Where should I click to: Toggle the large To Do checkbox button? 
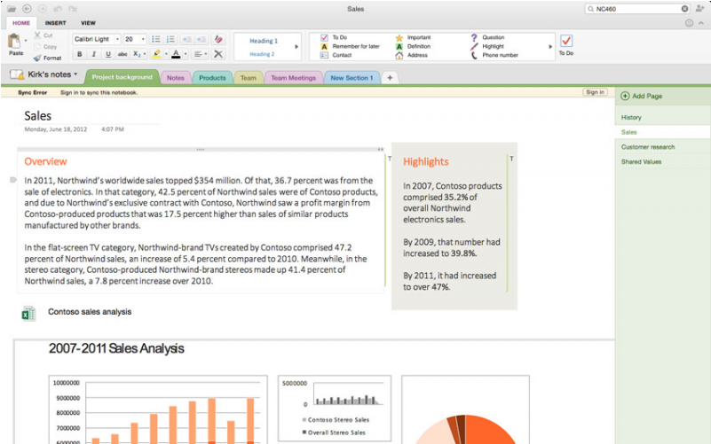pyautogui.click(x=566, y=41)
